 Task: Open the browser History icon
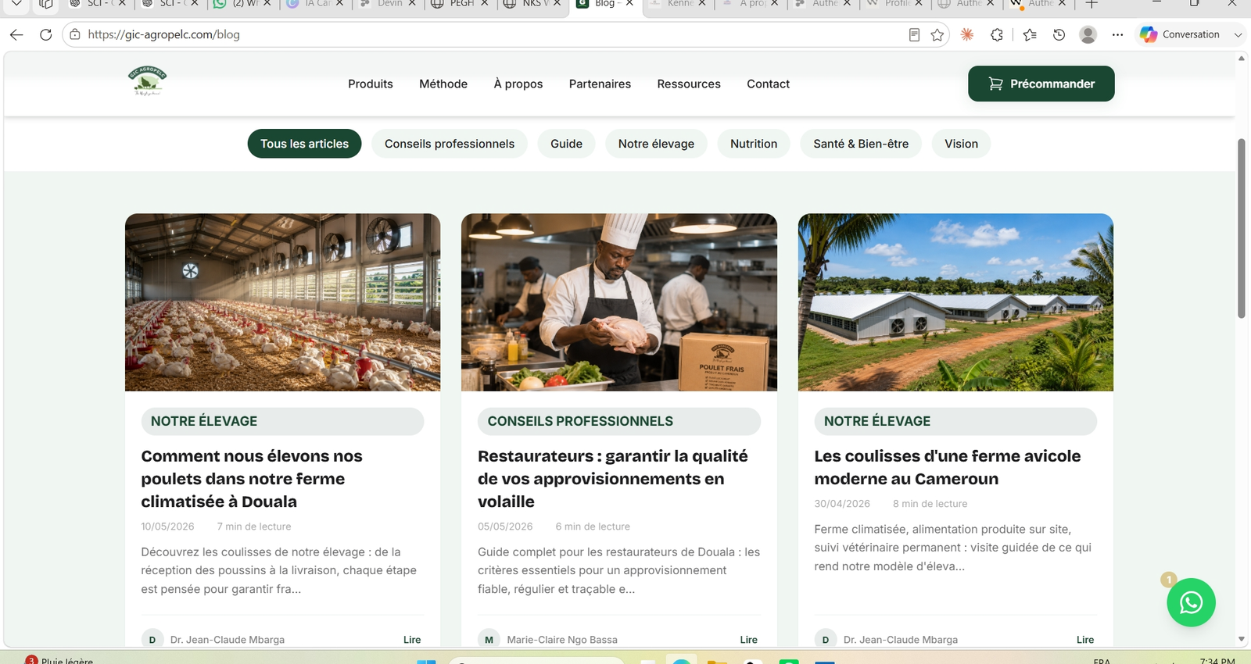coord(1059,34)
